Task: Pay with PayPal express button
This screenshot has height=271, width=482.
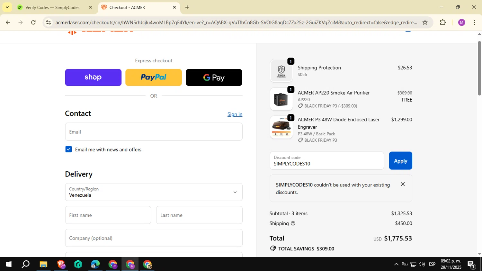Action: [154, 77]
